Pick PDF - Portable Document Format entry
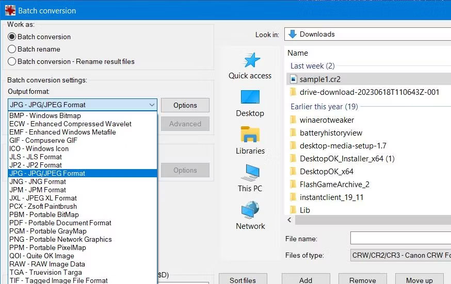This screenshot has height=284, width=451. (x=60, y=223)
